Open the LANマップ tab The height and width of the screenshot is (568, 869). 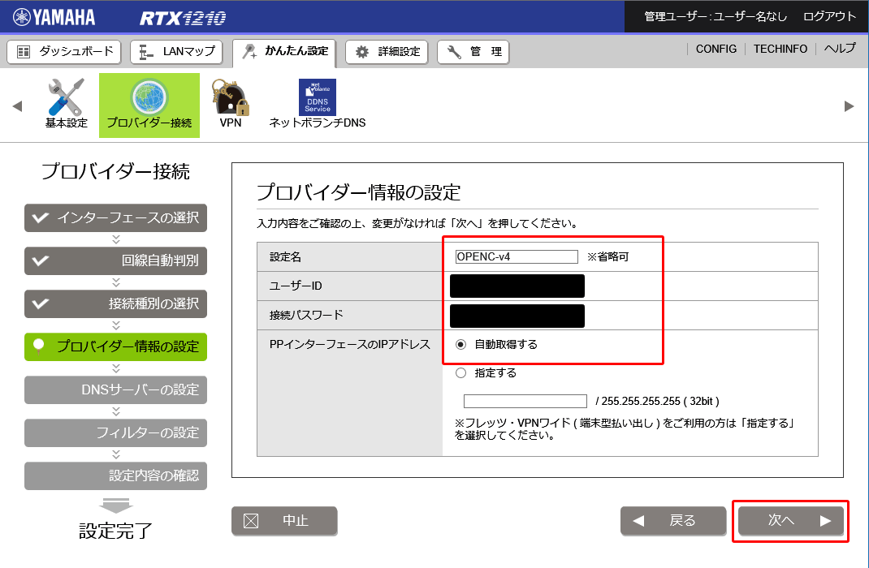(176, 51)
